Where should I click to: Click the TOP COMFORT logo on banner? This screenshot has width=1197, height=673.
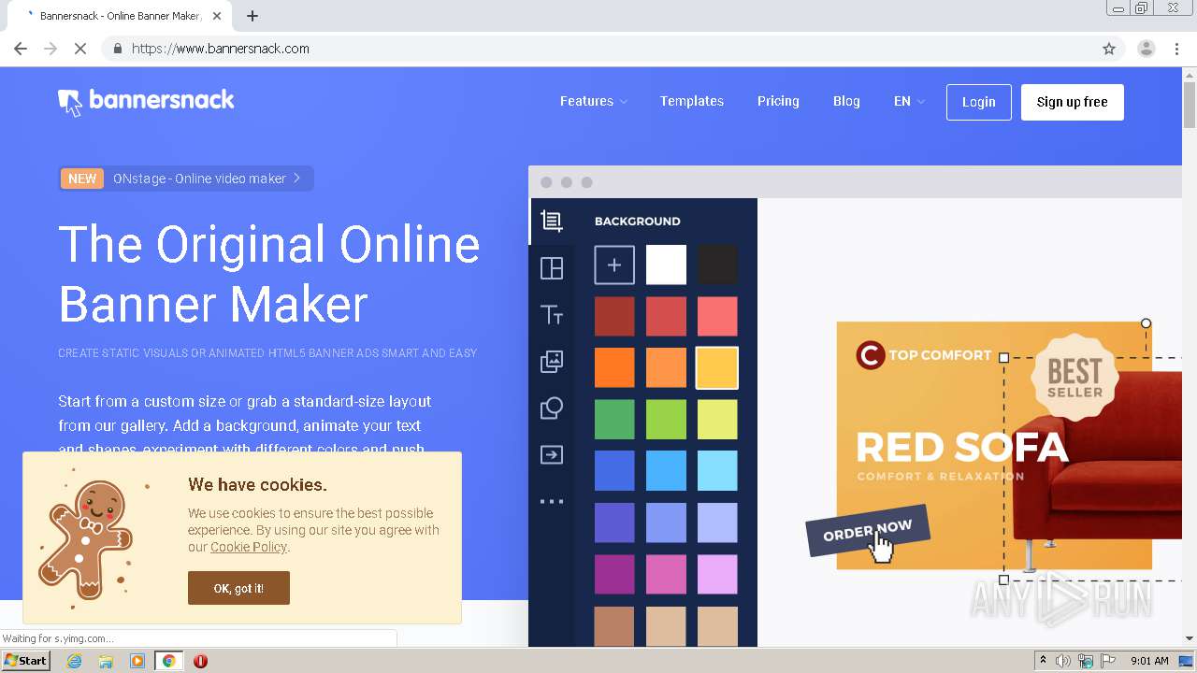924,355
